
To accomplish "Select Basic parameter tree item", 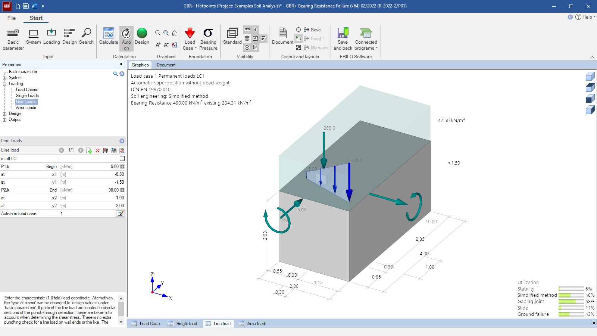I will [23, 72].
